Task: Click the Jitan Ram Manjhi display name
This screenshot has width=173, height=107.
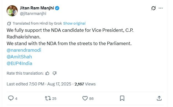Action: point(37,8)
